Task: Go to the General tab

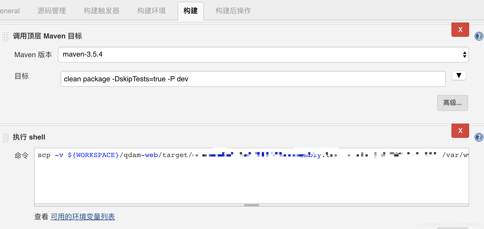Action: (x=10, y=11)
